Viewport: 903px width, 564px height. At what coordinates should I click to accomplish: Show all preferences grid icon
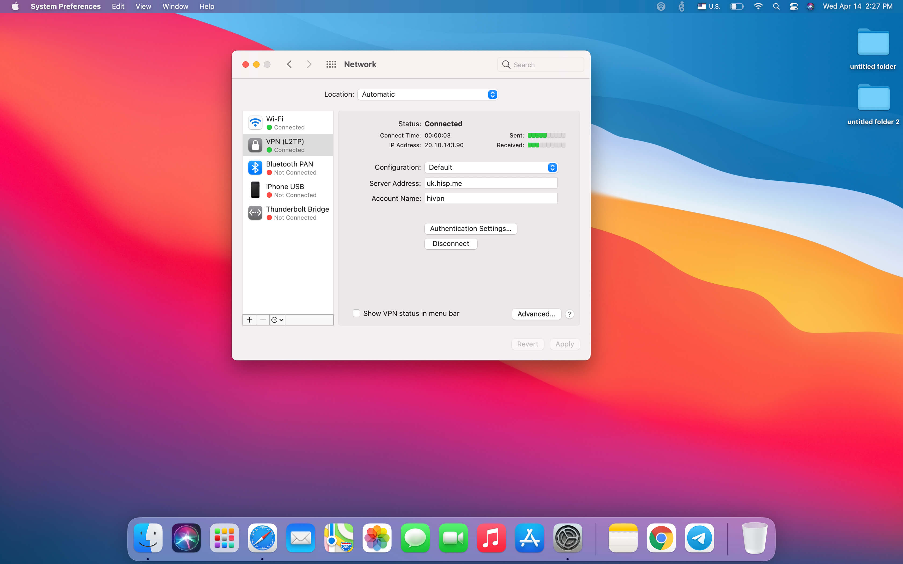(x=331, y=64)
